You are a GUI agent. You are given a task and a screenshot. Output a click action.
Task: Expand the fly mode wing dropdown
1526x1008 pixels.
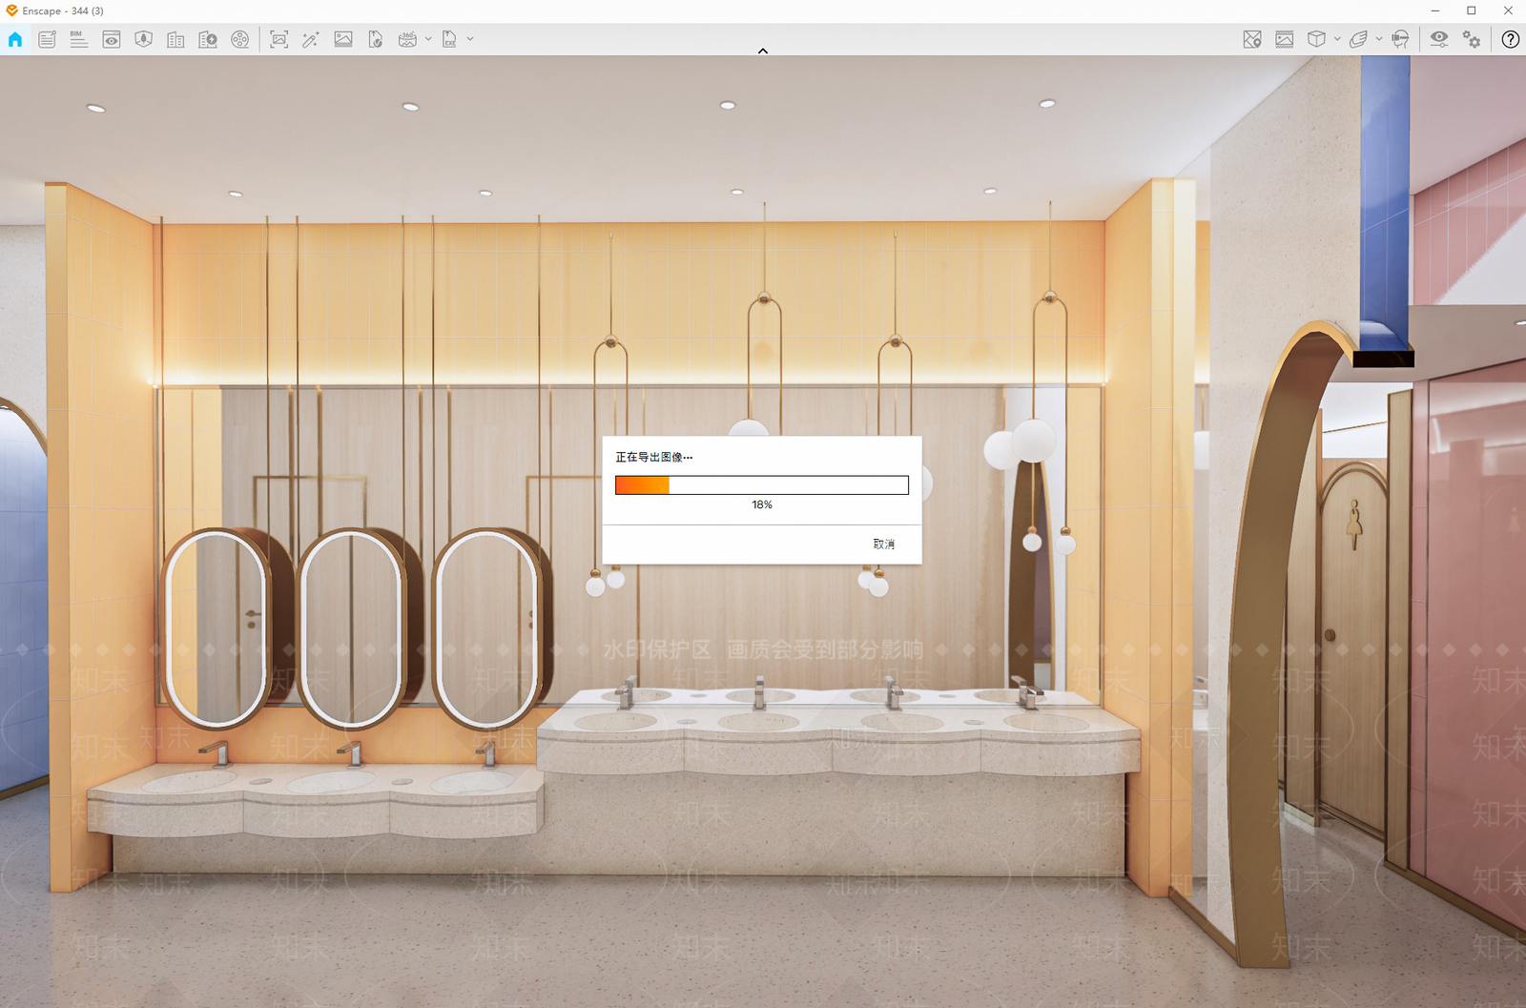point(1379,39)
